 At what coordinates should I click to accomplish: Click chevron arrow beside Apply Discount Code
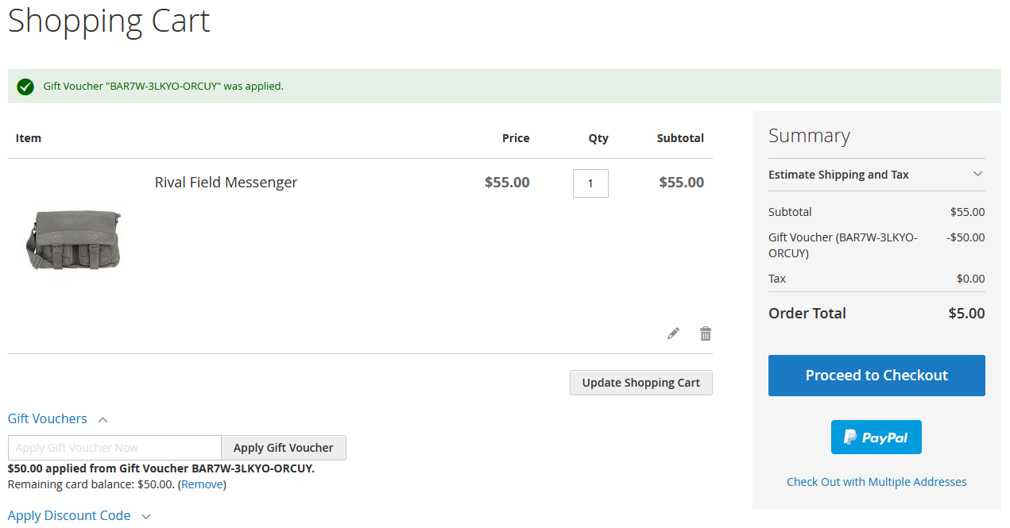pos(145,517)
